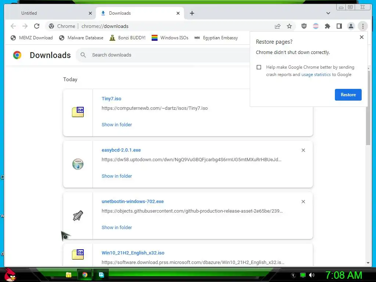Open Chrome's three-dot menu
Screen dimensions: 376x282
(363, 26)
